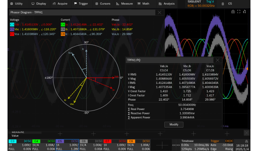
Task: Click the network status icon above the clock
Action: [x=246, y=141]
